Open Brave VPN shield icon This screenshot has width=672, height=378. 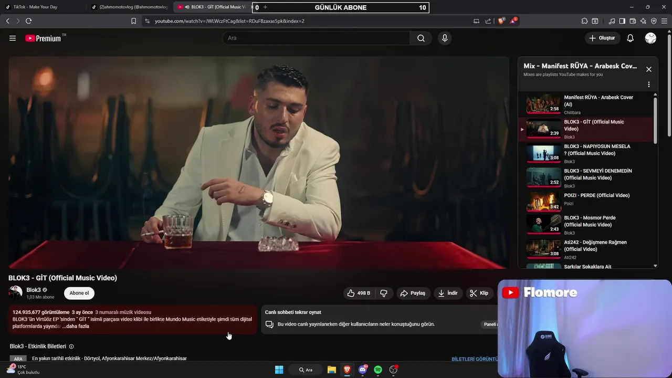[x=654, y=21]
